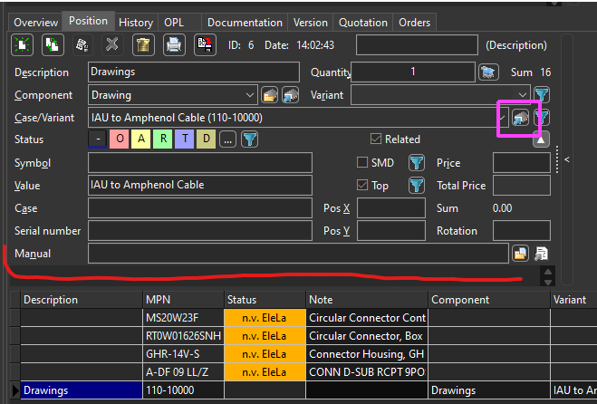Click the filter funnel beside SMD checkbox
The width and height of the screenshot is (597, 404).
tap(416, 163)
